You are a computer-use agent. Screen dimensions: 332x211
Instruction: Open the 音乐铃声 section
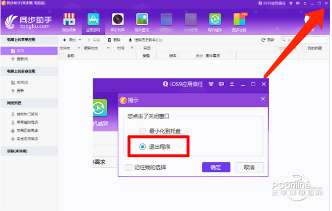coord(118,22)
